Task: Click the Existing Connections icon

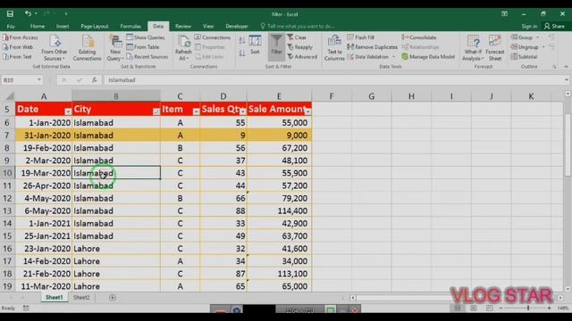Action: coord(87,48)
